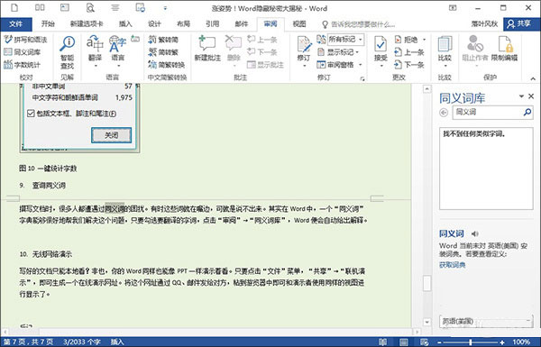Image resolution: width=541 pixels, height=347 pixels.
Task: Open the Tracking (修订) group dialog launcher
Action: (362, 78)
